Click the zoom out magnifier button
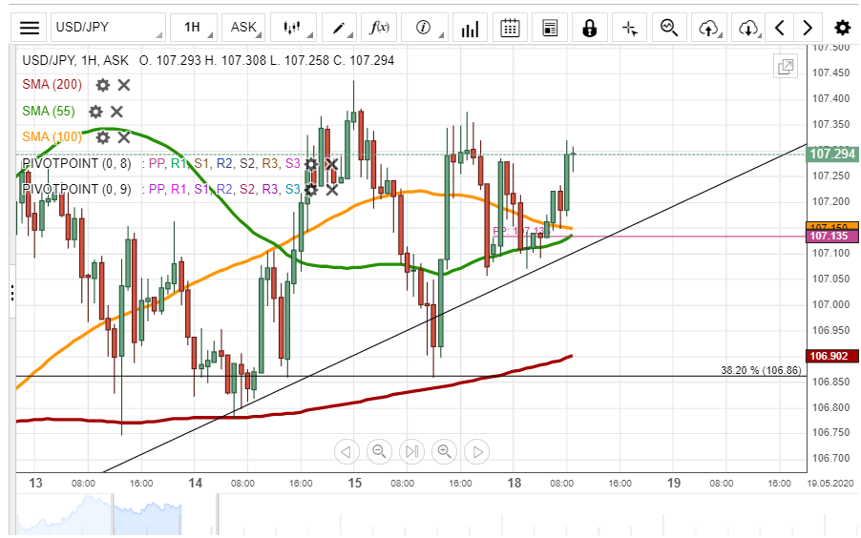Image resolution: width=861 pixels, height=538 pixels. [379, 452]
